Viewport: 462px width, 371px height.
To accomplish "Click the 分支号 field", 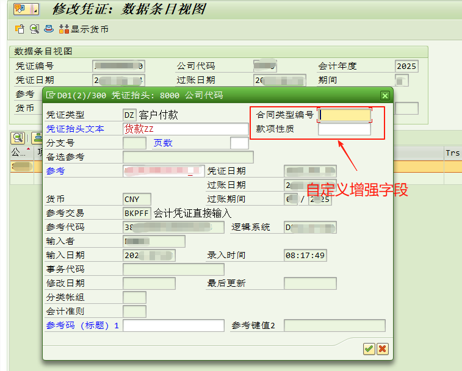I will [134, 143].
